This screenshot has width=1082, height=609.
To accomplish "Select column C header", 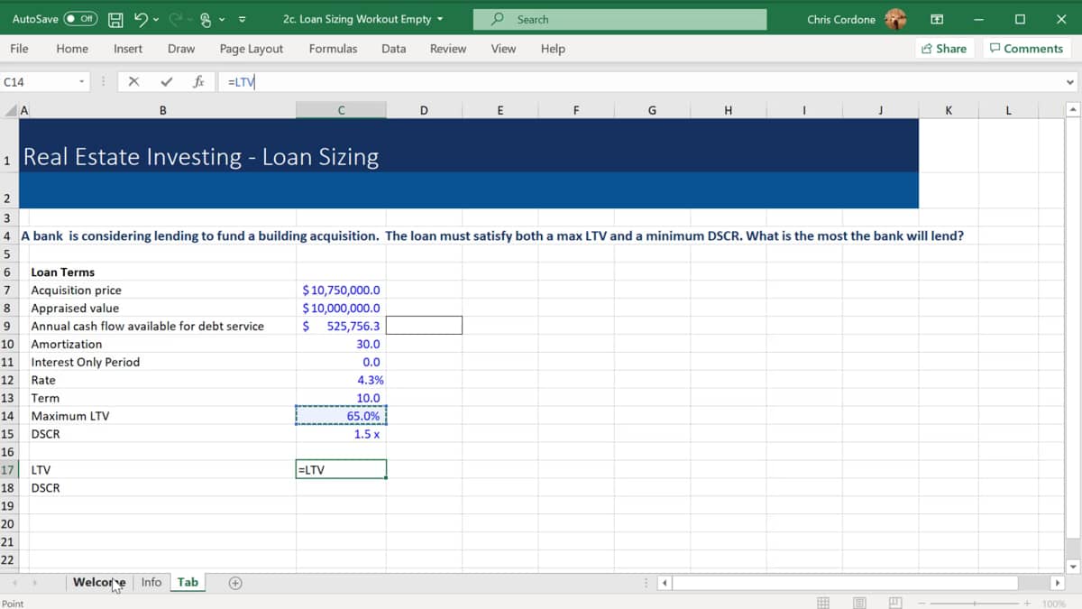I will click(341, 111).
